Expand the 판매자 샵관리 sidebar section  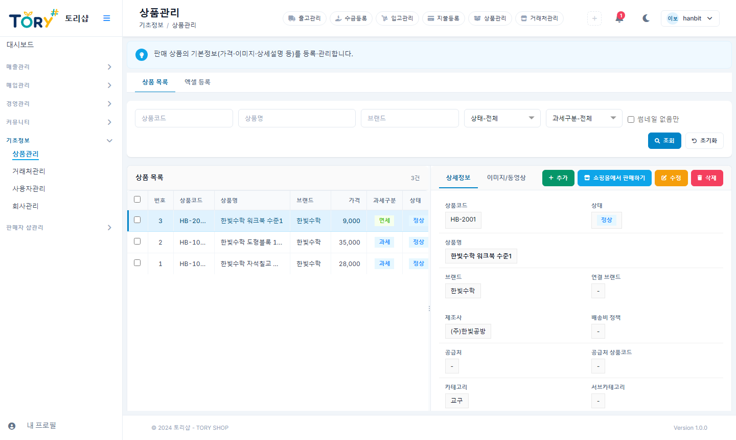[59, 228]
